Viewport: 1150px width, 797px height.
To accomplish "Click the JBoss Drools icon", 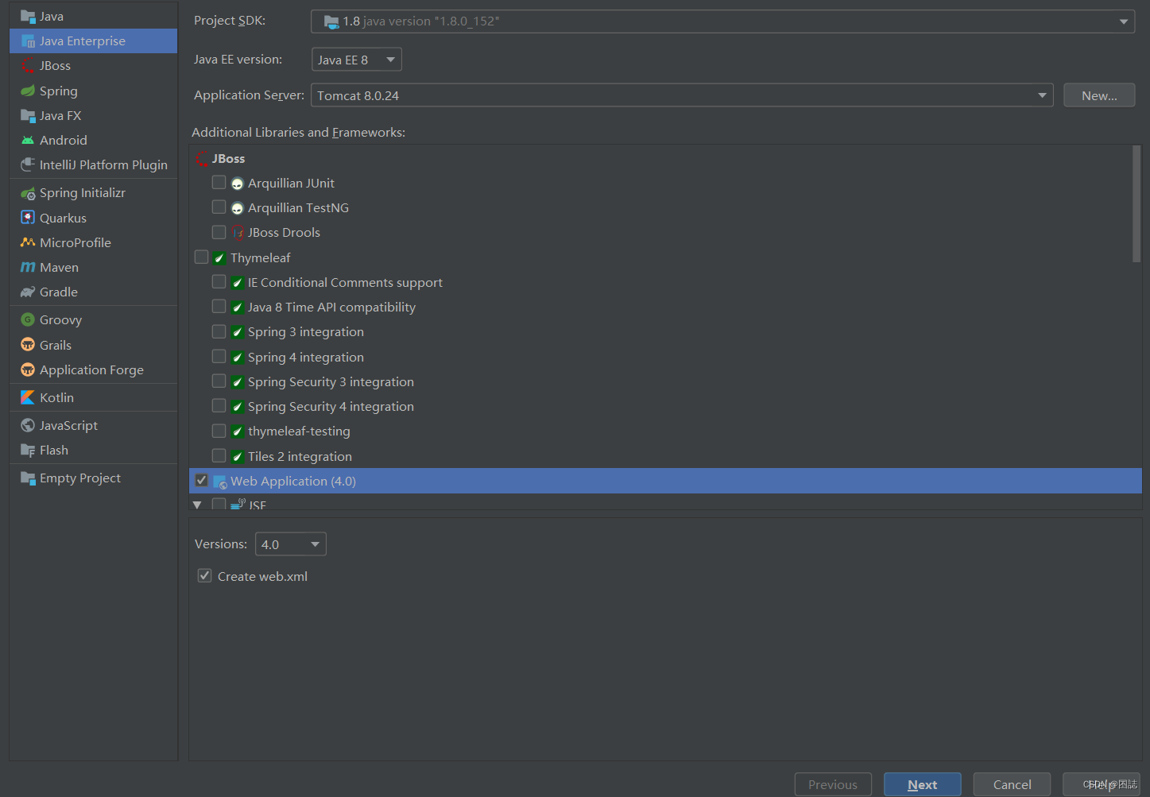I will tap(237, 233).
